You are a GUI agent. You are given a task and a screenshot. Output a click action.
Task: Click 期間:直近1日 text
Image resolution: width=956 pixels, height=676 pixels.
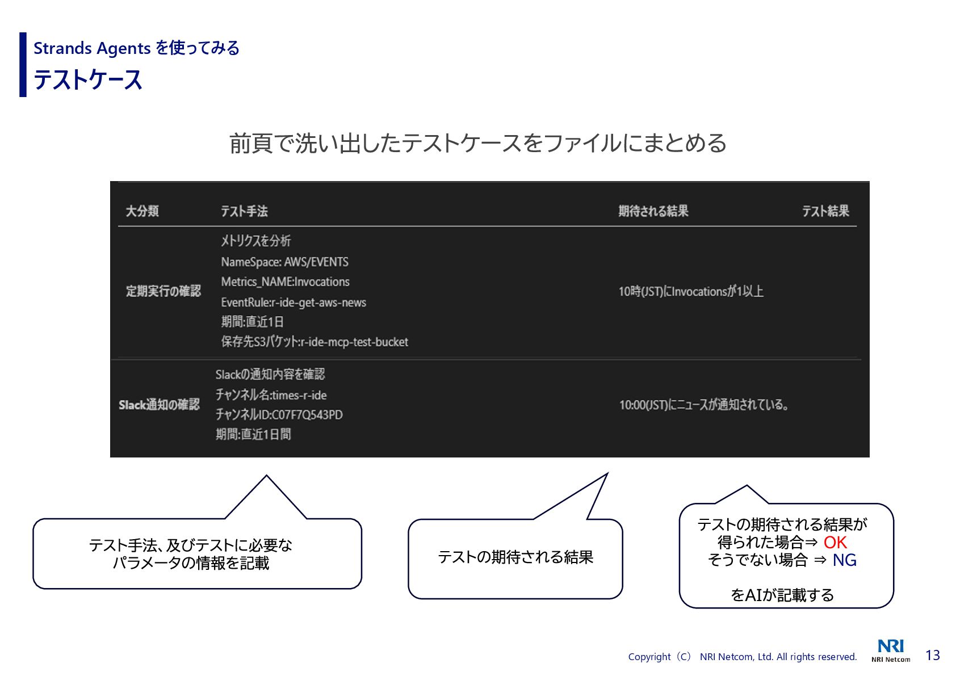tap(252, 322)
